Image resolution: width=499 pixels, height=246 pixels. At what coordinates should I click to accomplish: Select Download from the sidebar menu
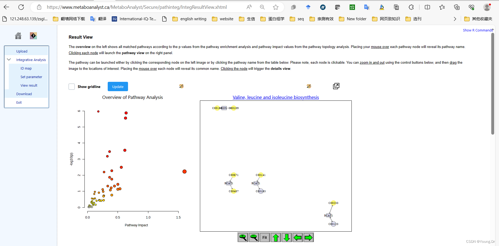pyautogui.click(x=24, y=94)
